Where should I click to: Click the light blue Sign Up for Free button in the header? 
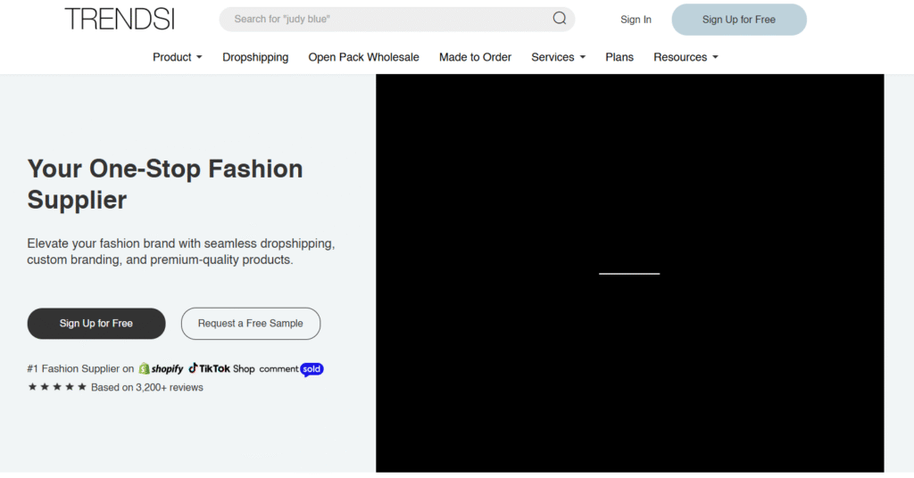739,20
